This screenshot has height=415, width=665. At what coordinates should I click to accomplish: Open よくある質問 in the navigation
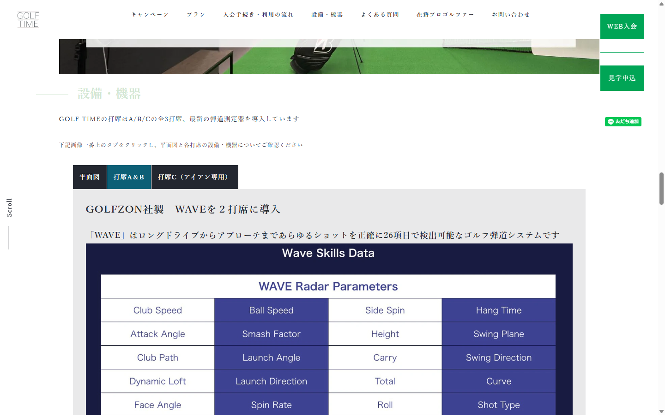click(380, 15)
